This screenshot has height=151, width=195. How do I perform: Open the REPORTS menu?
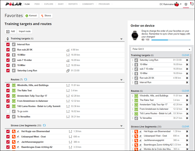[73, 4]
